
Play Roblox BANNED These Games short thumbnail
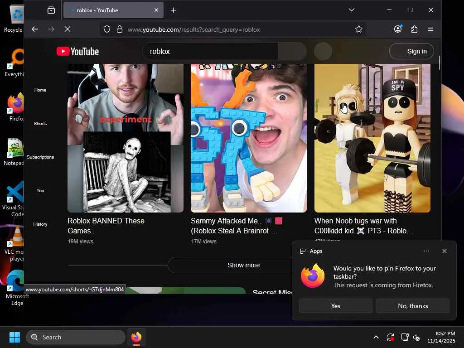pos(126,138)
